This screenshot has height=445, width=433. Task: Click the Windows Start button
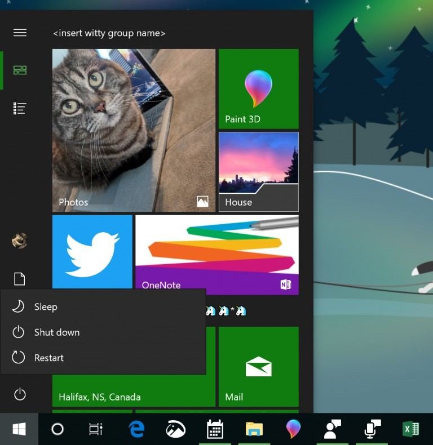19,429
